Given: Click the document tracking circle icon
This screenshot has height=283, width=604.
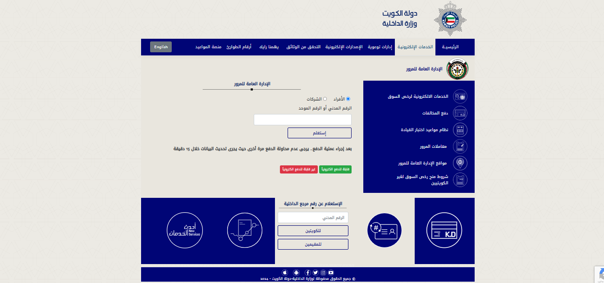Looking at the screenshot, I should pos(244,231).
